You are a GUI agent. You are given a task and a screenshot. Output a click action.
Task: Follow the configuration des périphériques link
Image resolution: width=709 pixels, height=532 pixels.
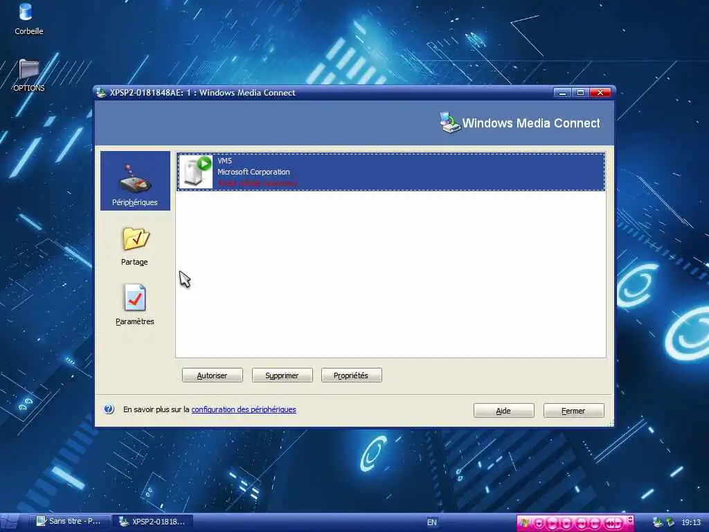point(244,409)
